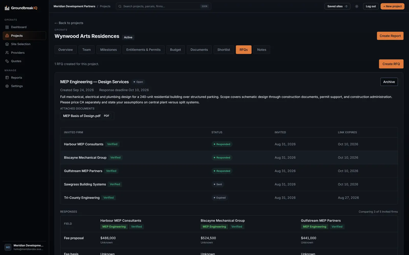Open Quotes sidebar icon
Image resolution: width=409 pixels, height=255 pixels.
point(7,61)
